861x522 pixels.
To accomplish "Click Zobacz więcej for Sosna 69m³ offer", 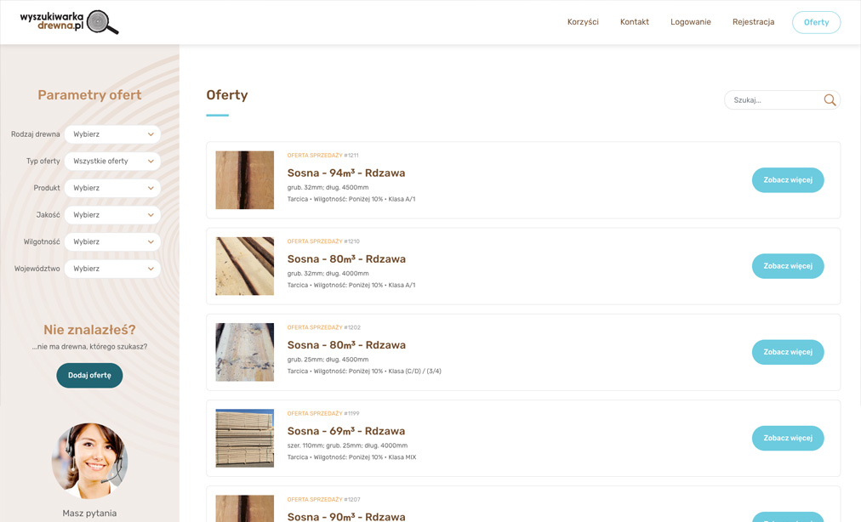I will [x=787, y=438].
